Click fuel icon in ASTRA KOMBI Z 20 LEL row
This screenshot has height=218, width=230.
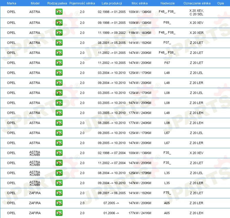click(59, 173)
